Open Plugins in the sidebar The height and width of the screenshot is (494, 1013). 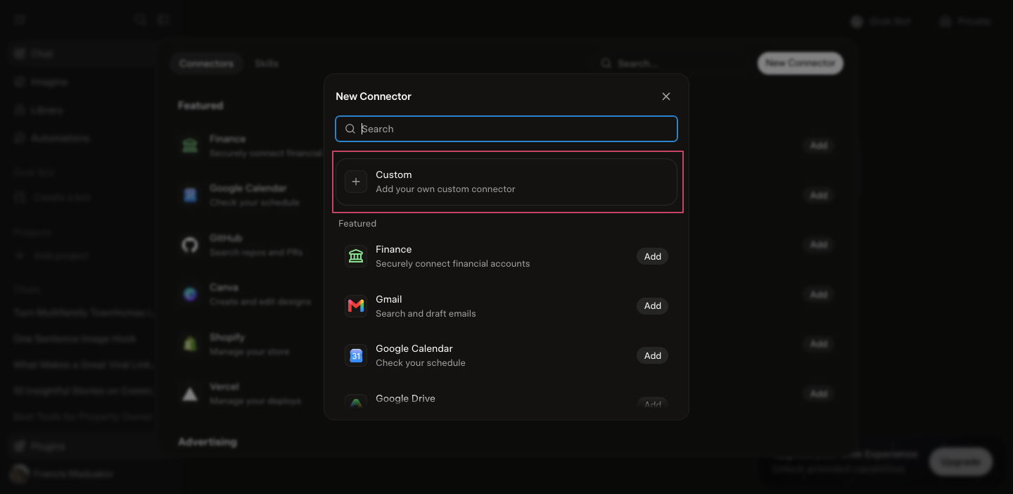(82, 446)
